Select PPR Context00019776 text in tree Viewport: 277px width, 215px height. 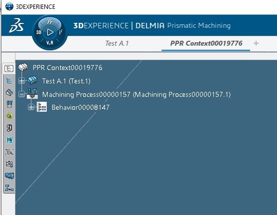68,68
